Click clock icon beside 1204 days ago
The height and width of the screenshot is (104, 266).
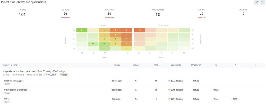point(169,99)
